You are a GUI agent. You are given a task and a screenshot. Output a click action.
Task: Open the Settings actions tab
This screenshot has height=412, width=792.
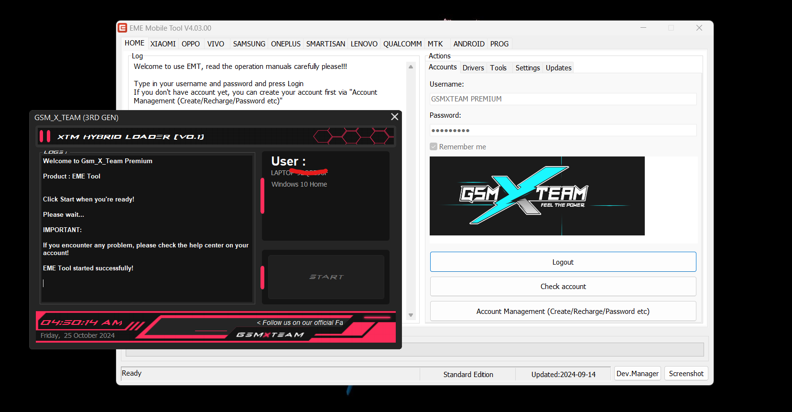click(527, 68)
